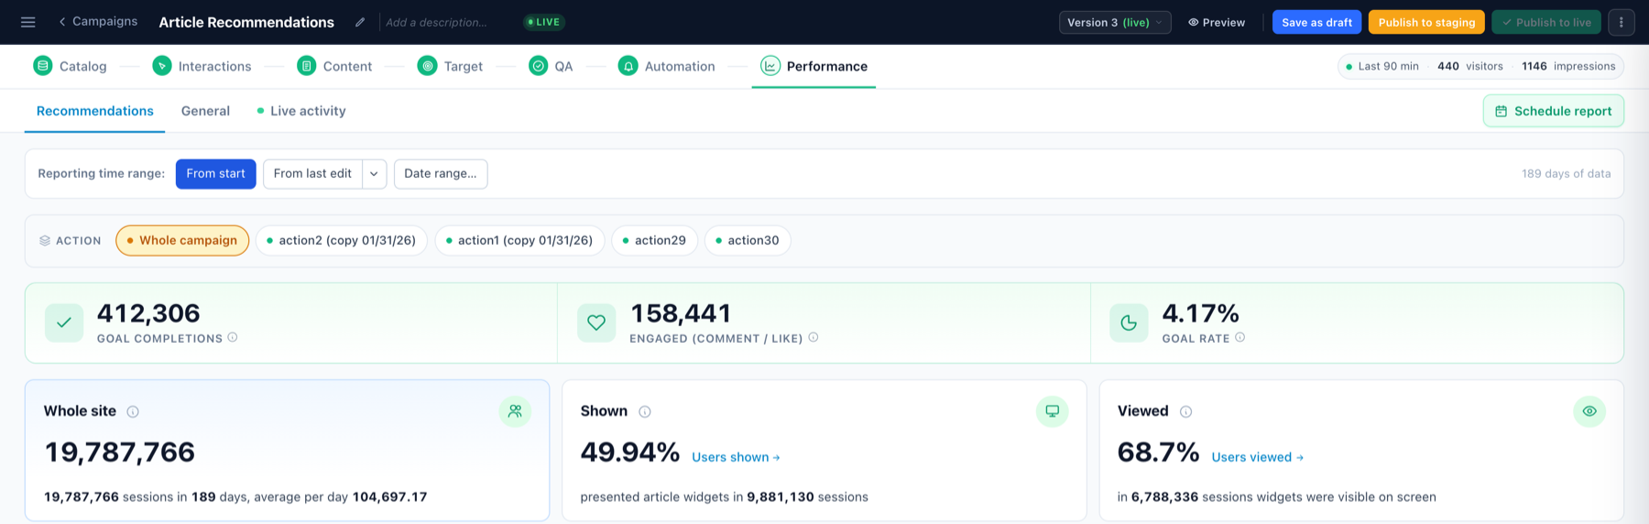Select From start time range
1649x524 pixels.
pyautogui.click(x=215, y=173)
